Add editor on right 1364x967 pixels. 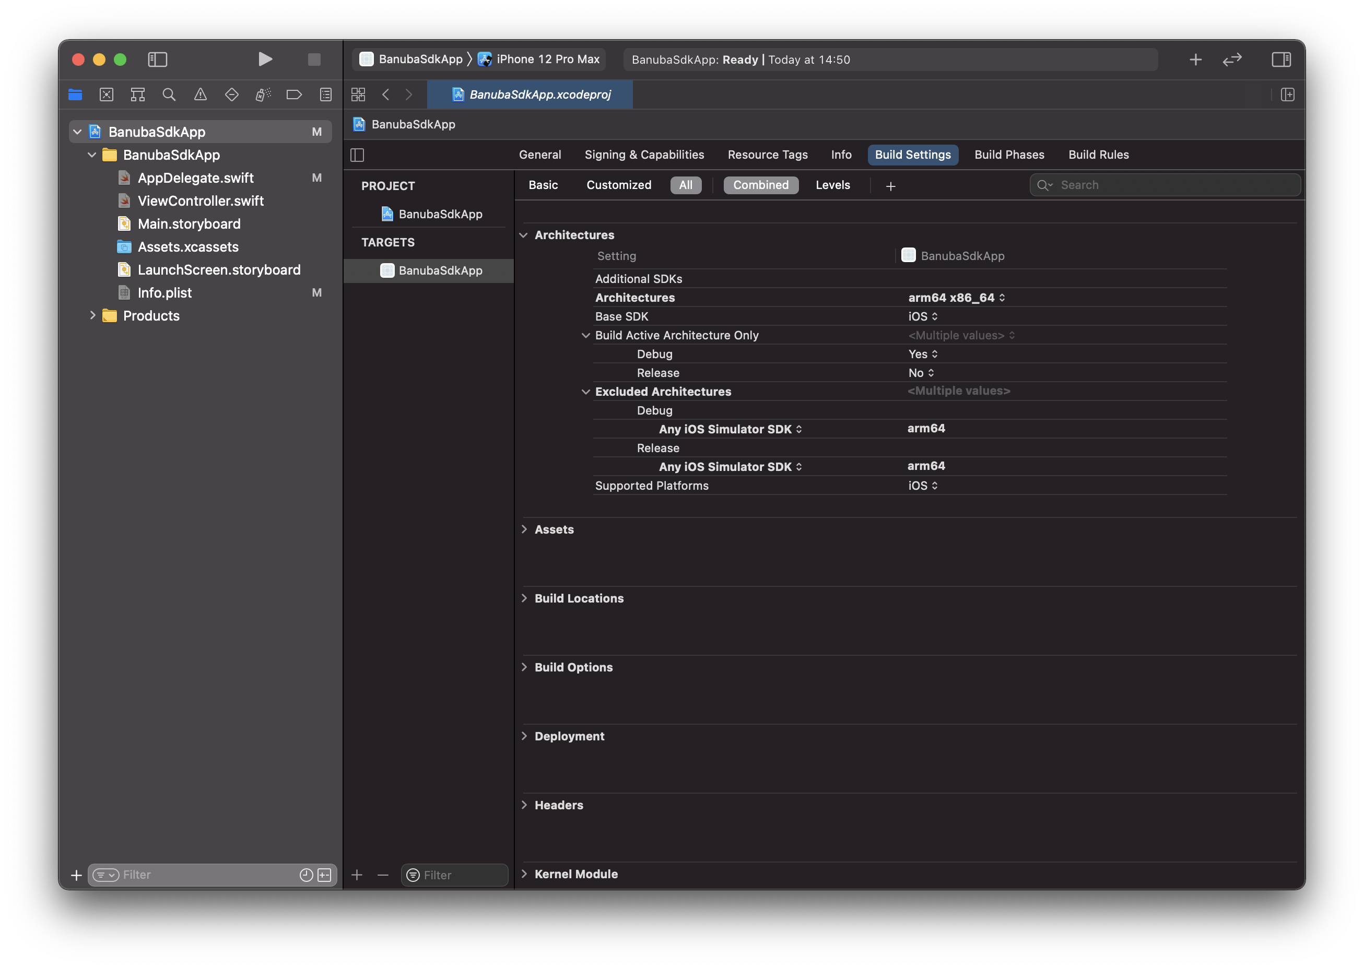tap(1287, 94)
